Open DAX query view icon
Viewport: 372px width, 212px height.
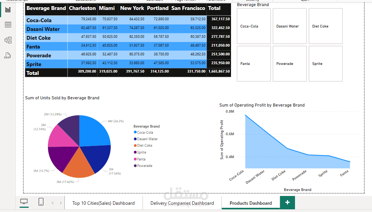(x=8, y=56)
